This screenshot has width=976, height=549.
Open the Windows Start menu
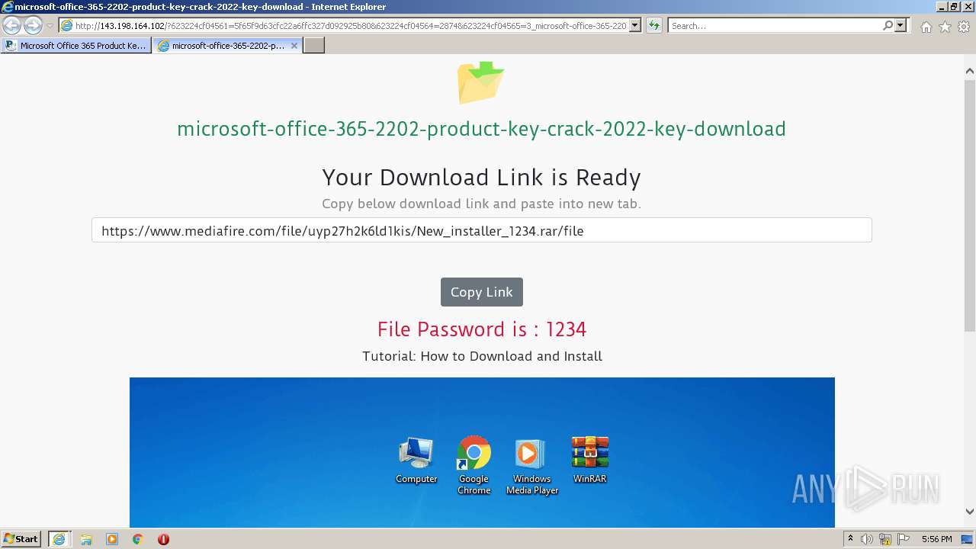tap(21, 538)
